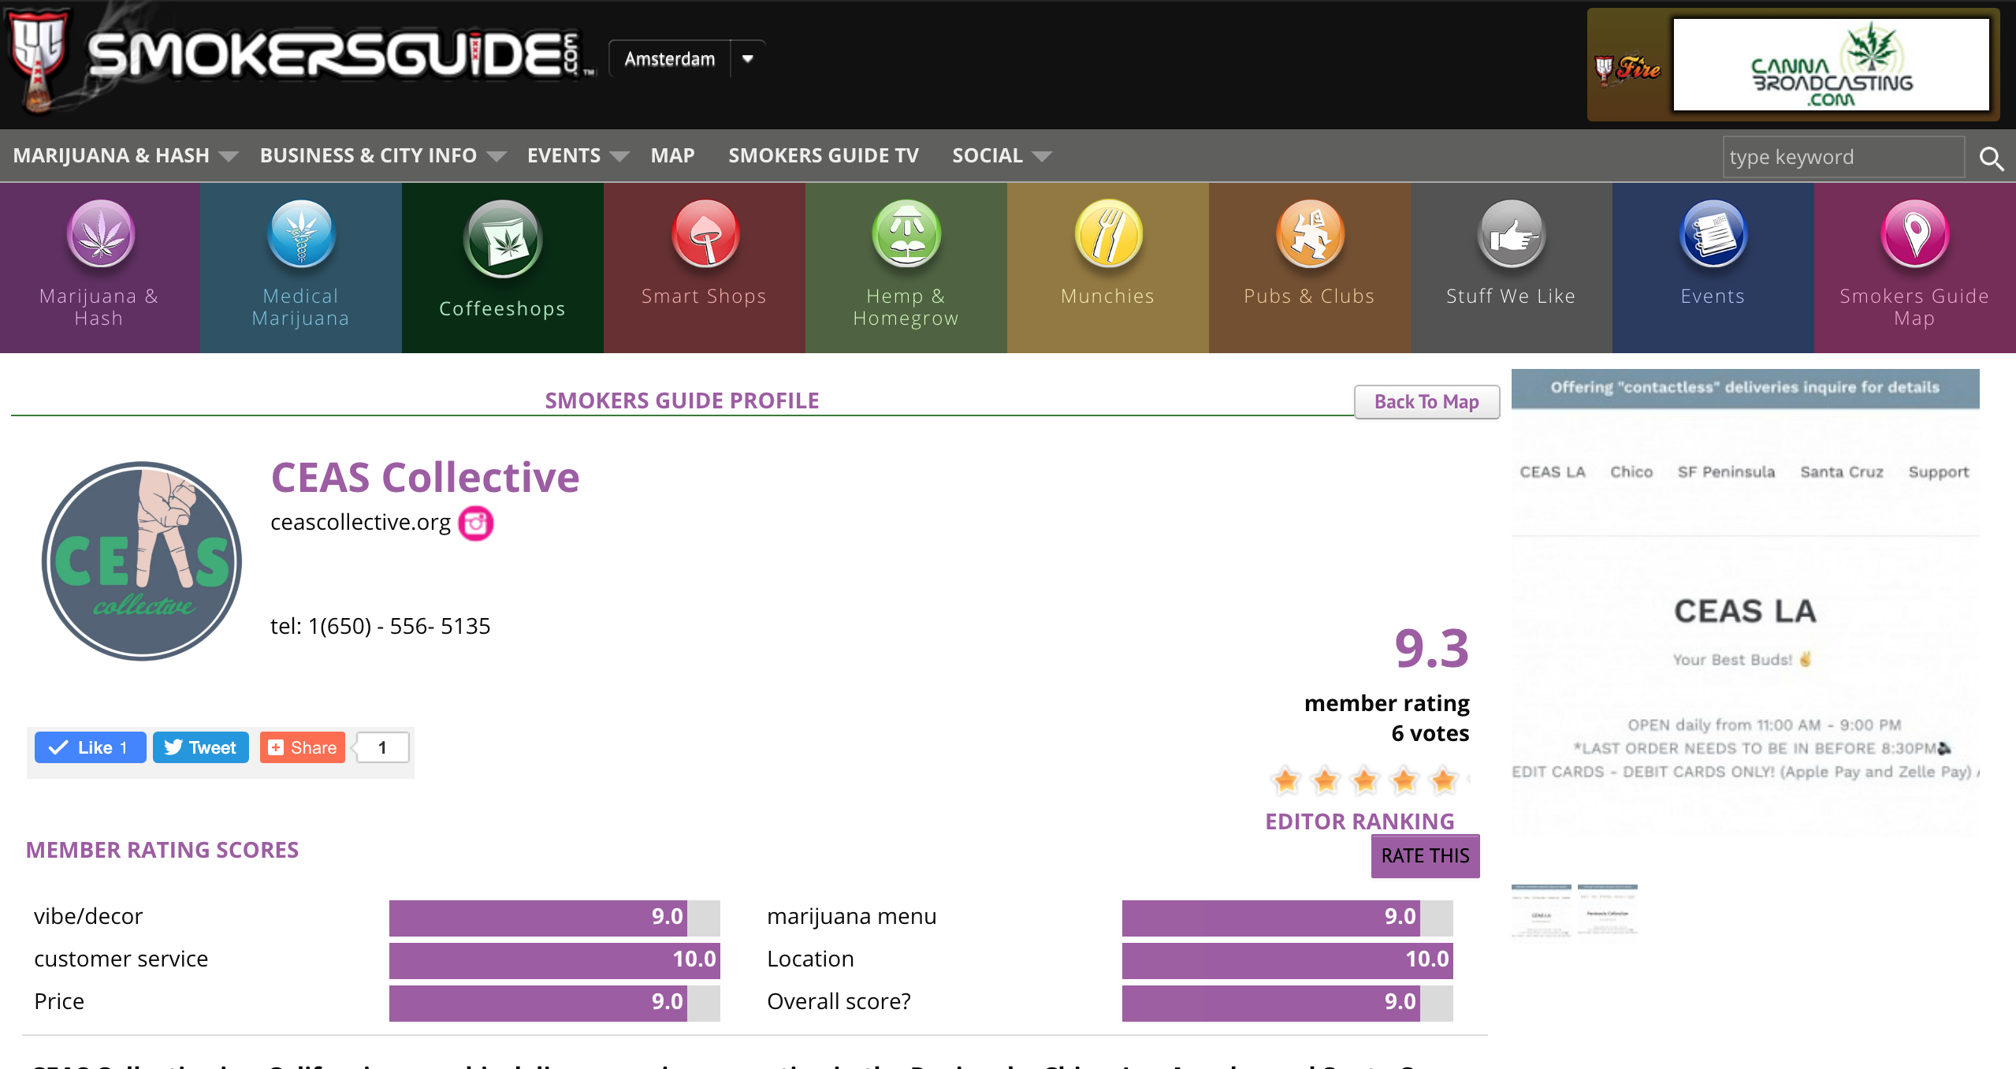
Task: Select the Coffeeshops category icon
Action: pyautogui.click(x=503, y=239)
